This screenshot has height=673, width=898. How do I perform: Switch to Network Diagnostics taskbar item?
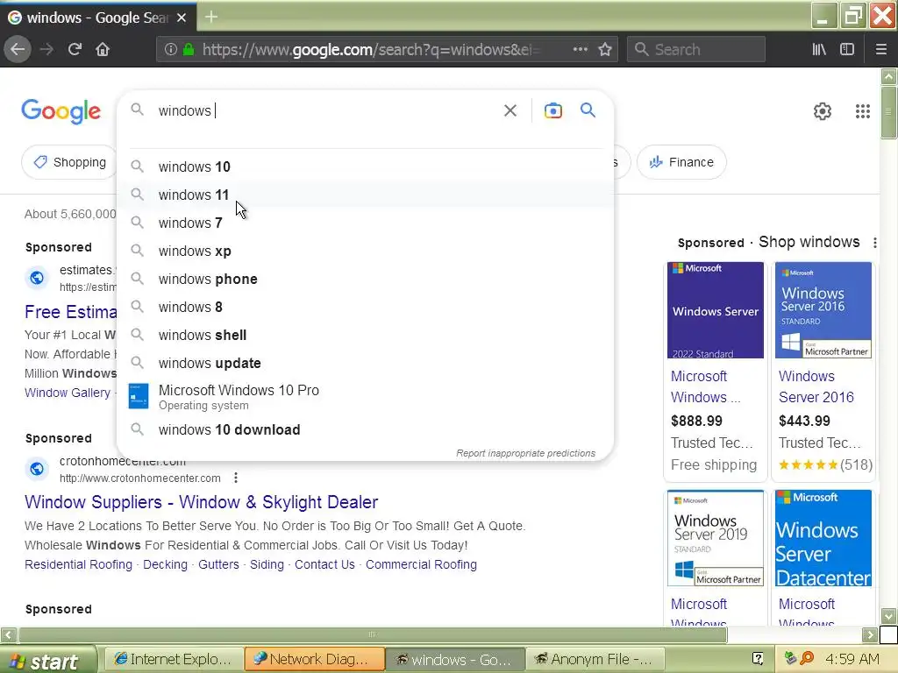pyautogui.click(x=314, y=659)
